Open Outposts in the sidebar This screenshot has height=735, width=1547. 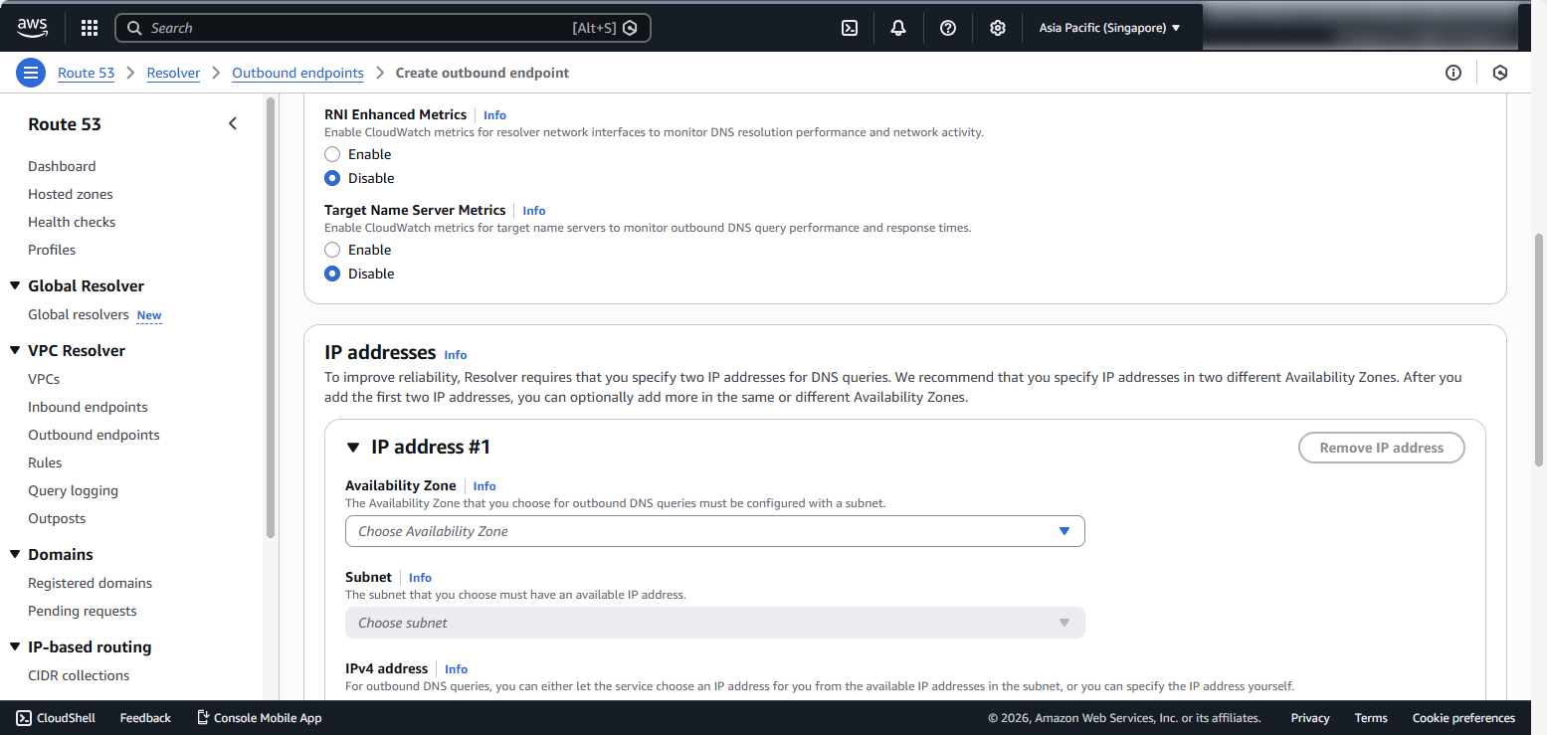pyautogui.click(x=57, y=518)
